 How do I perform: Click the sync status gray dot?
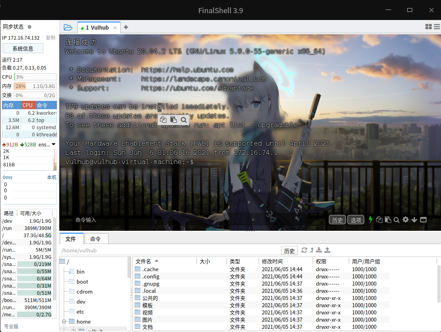30,27
